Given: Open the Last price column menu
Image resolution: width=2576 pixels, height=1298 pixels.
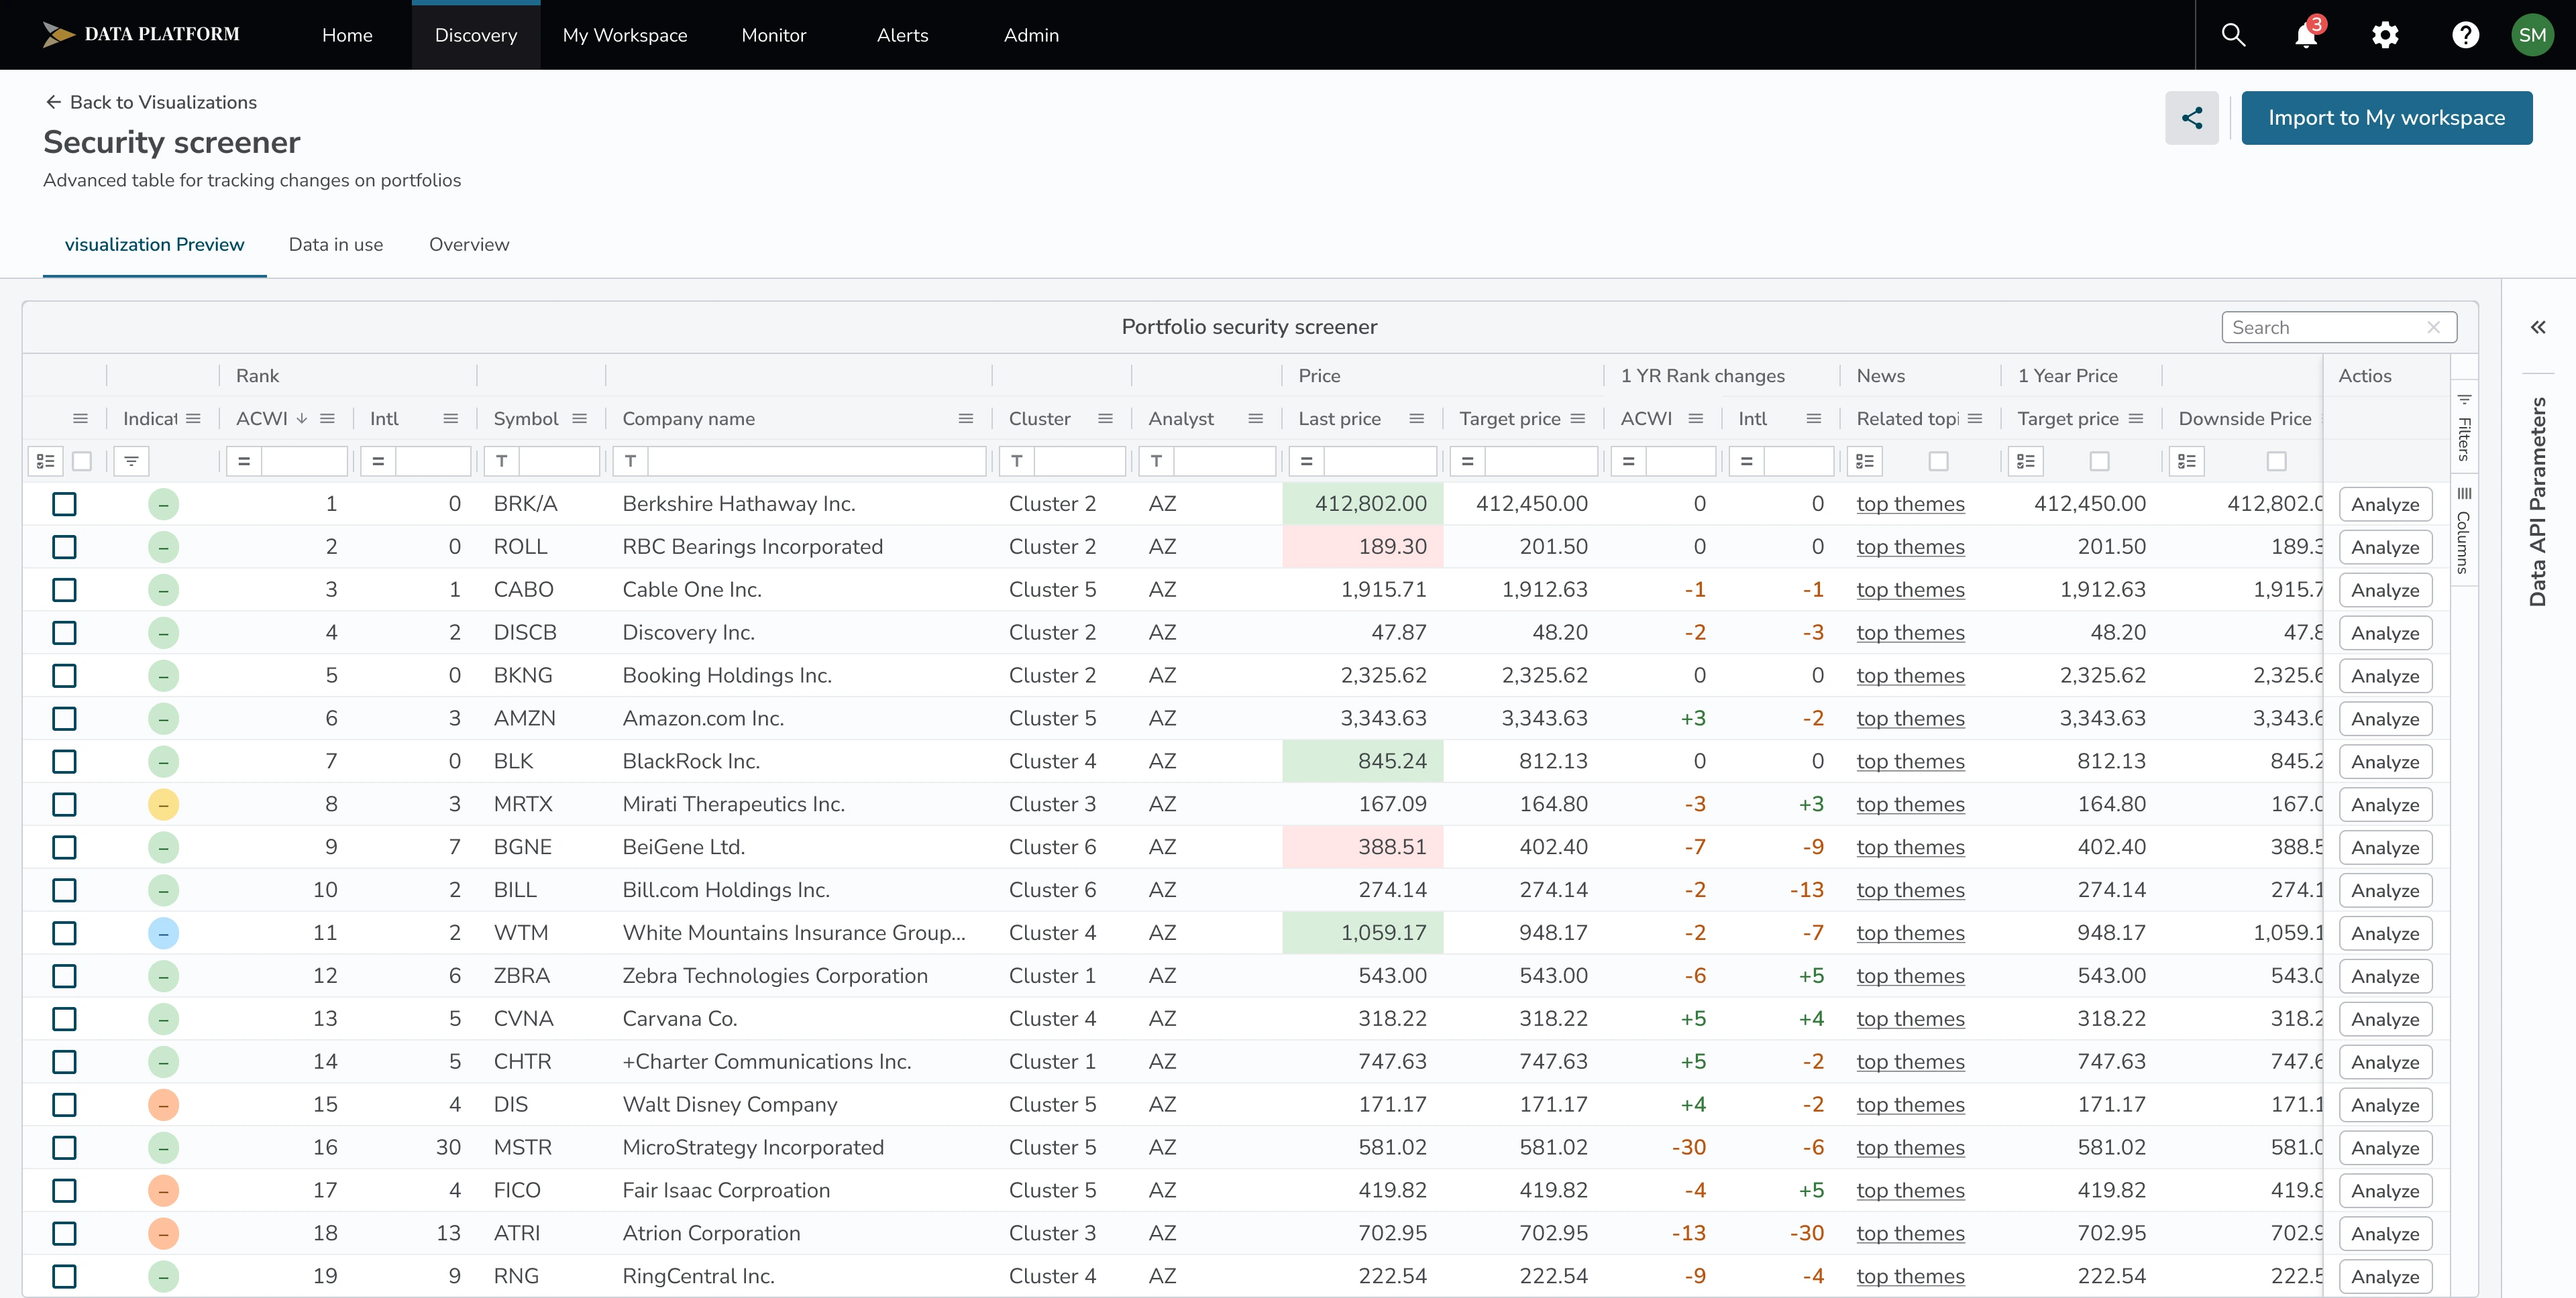Looking at the screenshot, I should [x=1416, y=418].
